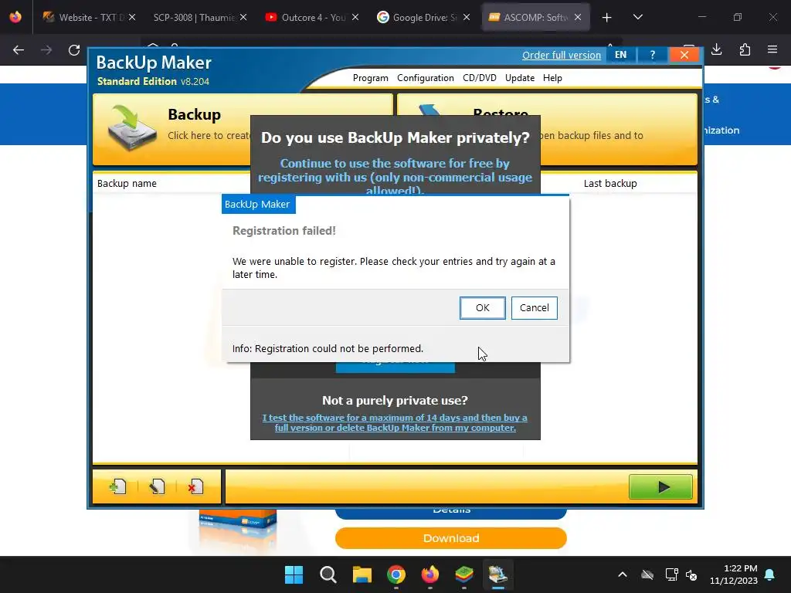Go back in the browser
791x593 pixels.
(19, 50)
